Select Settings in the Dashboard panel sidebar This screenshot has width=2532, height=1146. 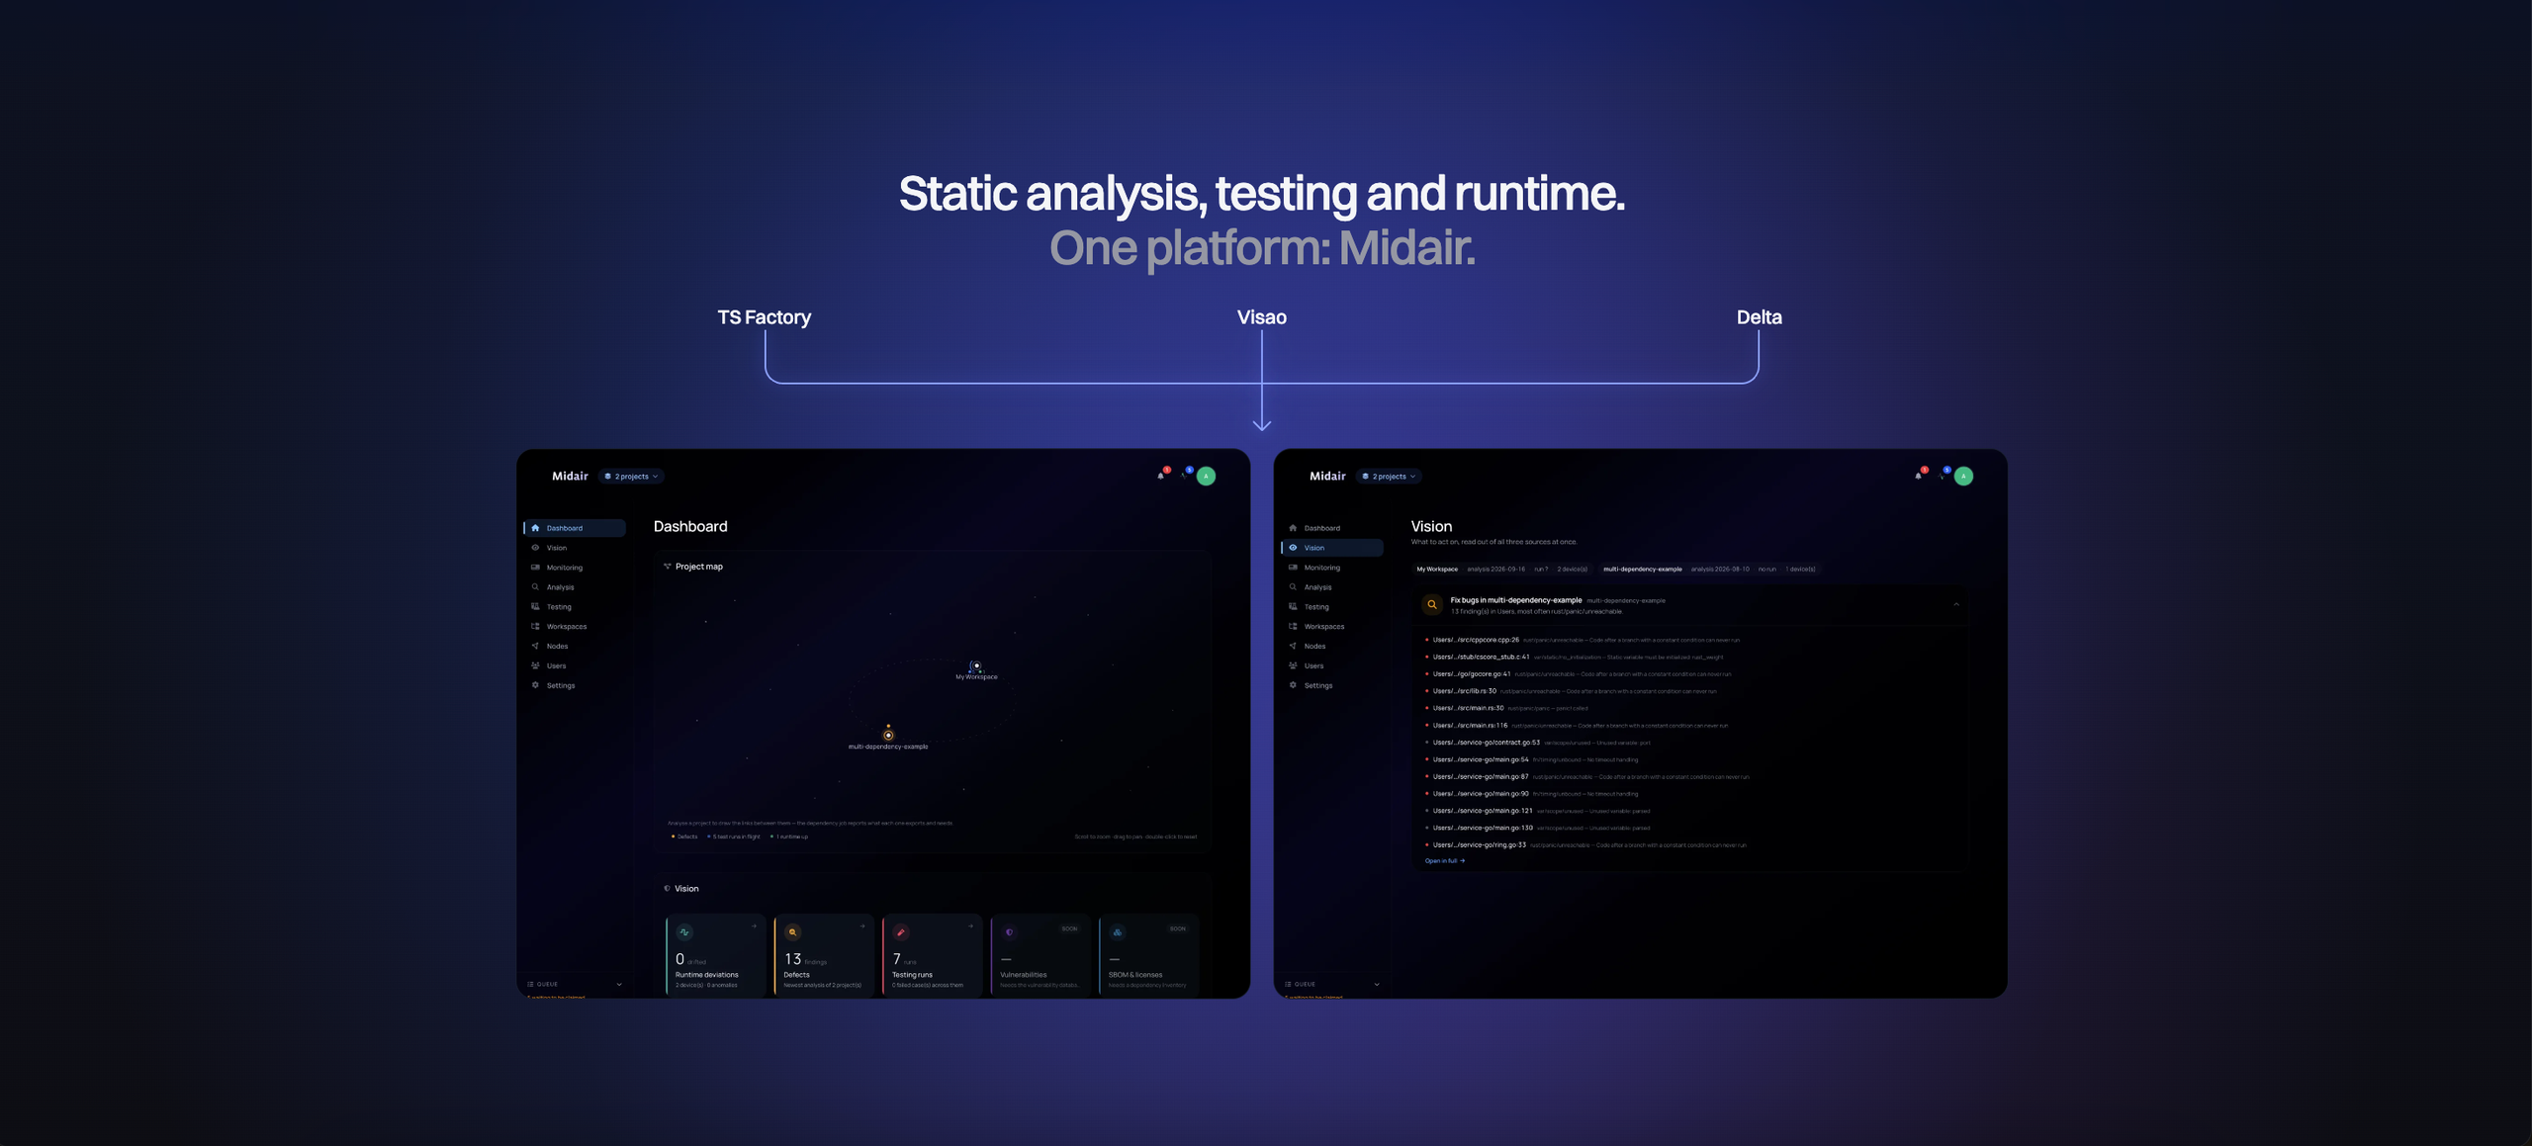tap(575, 685)
